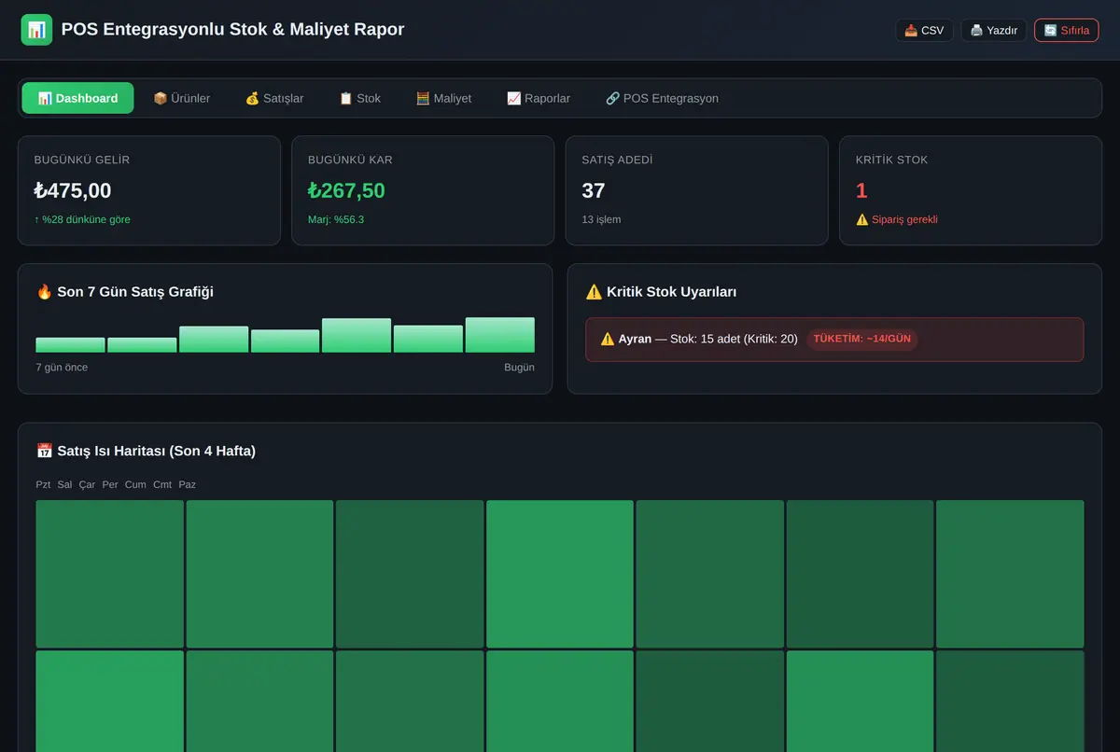Click the 'Kritik Stok Uyarıları' heading
Image resolution: width=1120 pixels, height=752 pixels.
(x=661, y=292)
